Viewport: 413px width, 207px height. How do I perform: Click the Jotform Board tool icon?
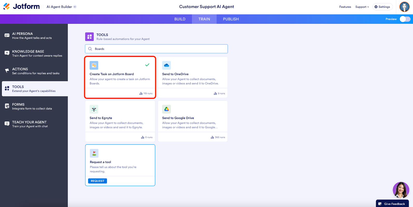tap(94, 65)
